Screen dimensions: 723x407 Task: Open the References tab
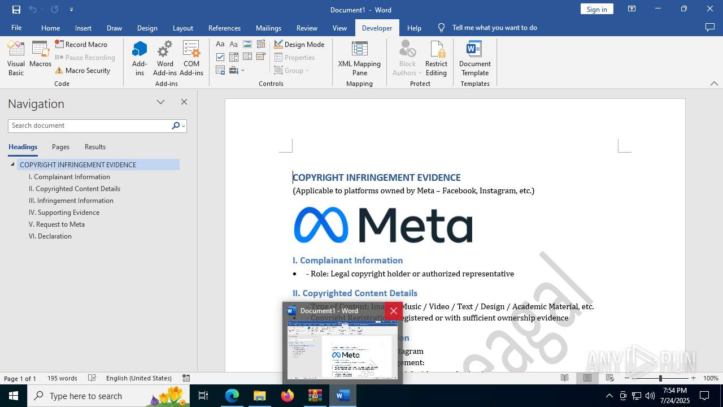click(x=224, y=28)
